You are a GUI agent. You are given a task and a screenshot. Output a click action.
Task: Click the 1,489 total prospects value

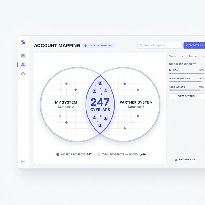(x=143, y=154)
